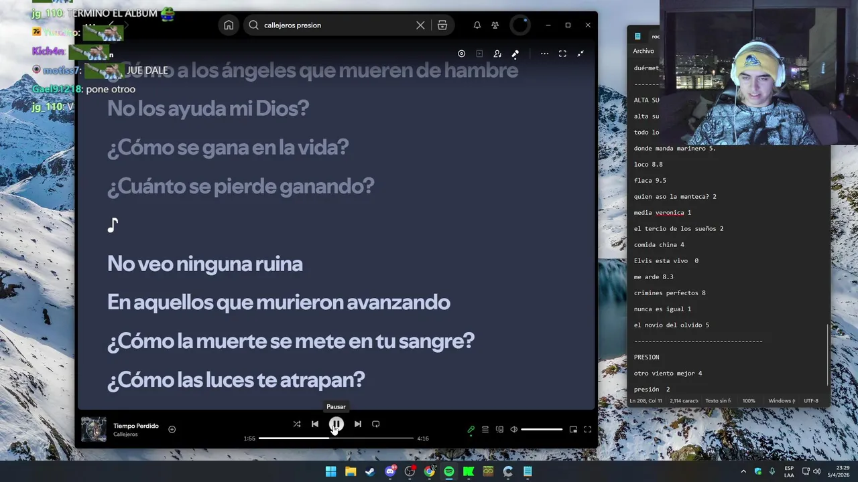Toggle the green lyrics microphone button

471,429
